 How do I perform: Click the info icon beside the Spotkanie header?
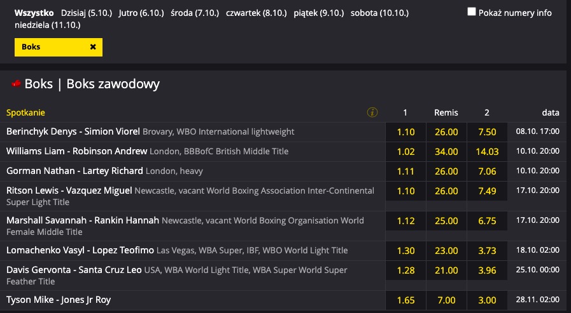click(x=372, y=112)
